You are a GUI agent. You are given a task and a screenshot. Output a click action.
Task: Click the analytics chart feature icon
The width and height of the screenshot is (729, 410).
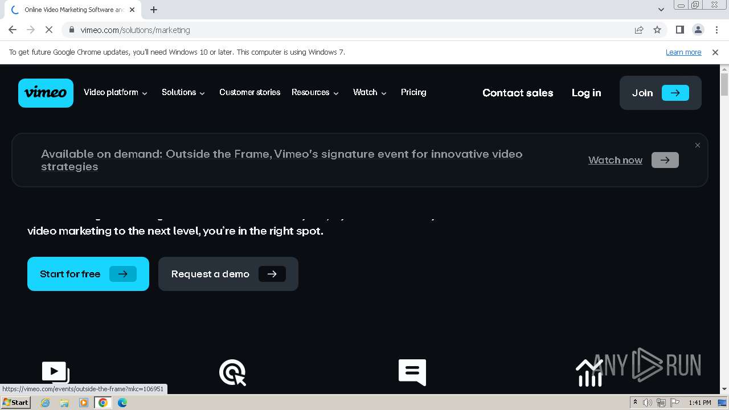coord(589,373)
